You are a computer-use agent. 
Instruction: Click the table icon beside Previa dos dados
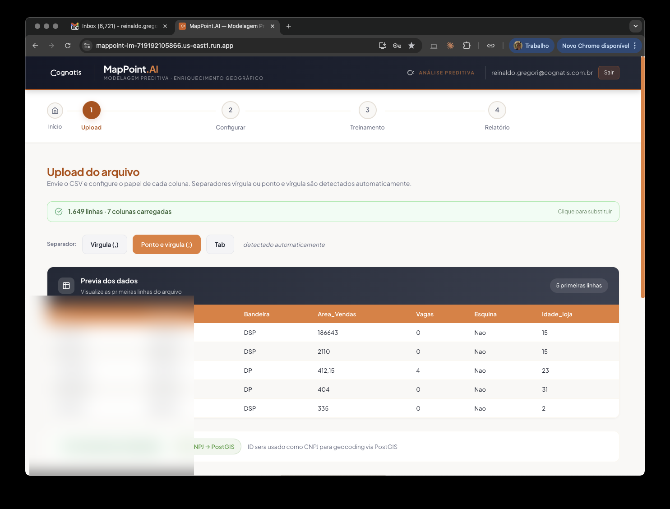coord(66,286)
